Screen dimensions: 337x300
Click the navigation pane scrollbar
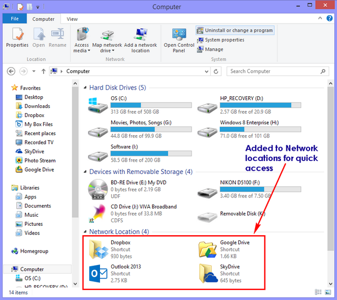tap(75, 153)
